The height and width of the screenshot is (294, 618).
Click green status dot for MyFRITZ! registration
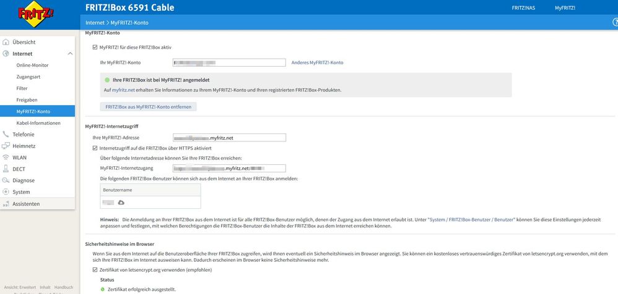click(x=107, y=80)
